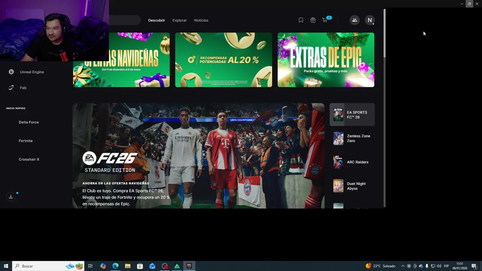This screenshot has width=482, height=271.
Task: Open the shopping cart icon
Action: point(325,20)
